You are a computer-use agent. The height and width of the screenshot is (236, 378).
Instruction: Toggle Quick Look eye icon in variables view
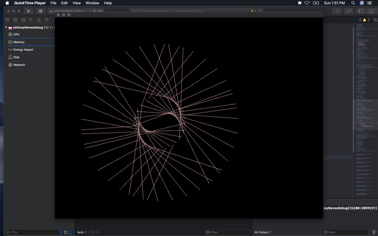(x=93, y=232)
